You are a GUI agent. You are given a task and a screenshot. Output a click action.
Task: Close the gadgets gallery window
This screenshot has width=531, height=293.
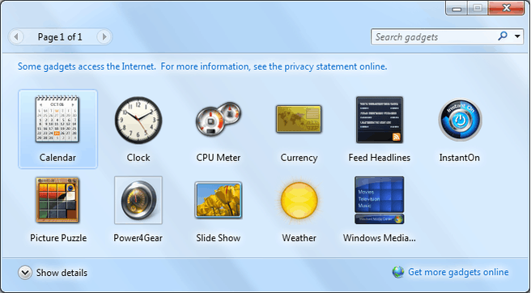click(x=507, y=8)
